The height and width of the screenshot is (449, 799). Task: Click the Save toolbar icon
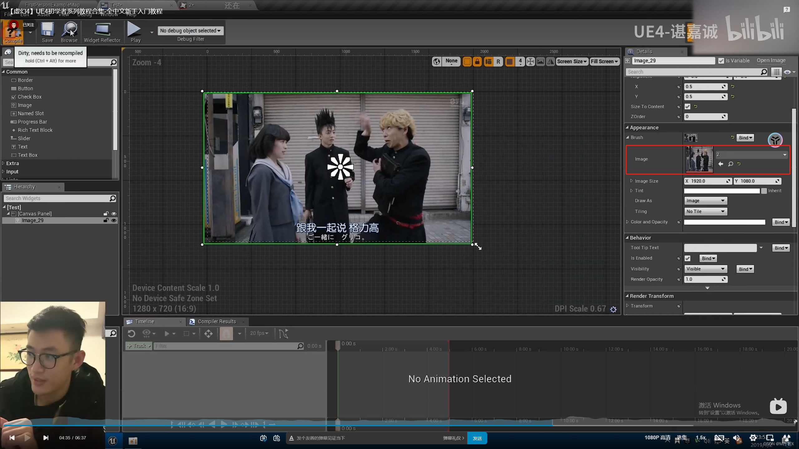47,32
